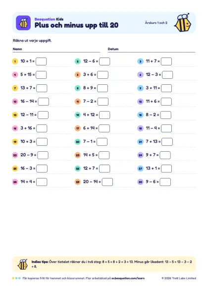Click green number 2 badge
208x295 pixels.
(78, 61)
